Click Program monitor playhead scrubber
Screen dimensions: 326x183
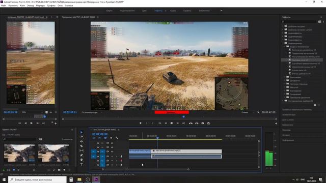click(183, 117)
